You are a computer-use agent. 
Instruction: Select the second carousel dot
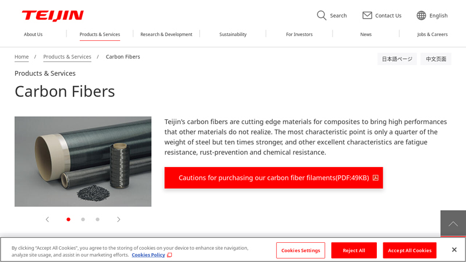point(83,219)
